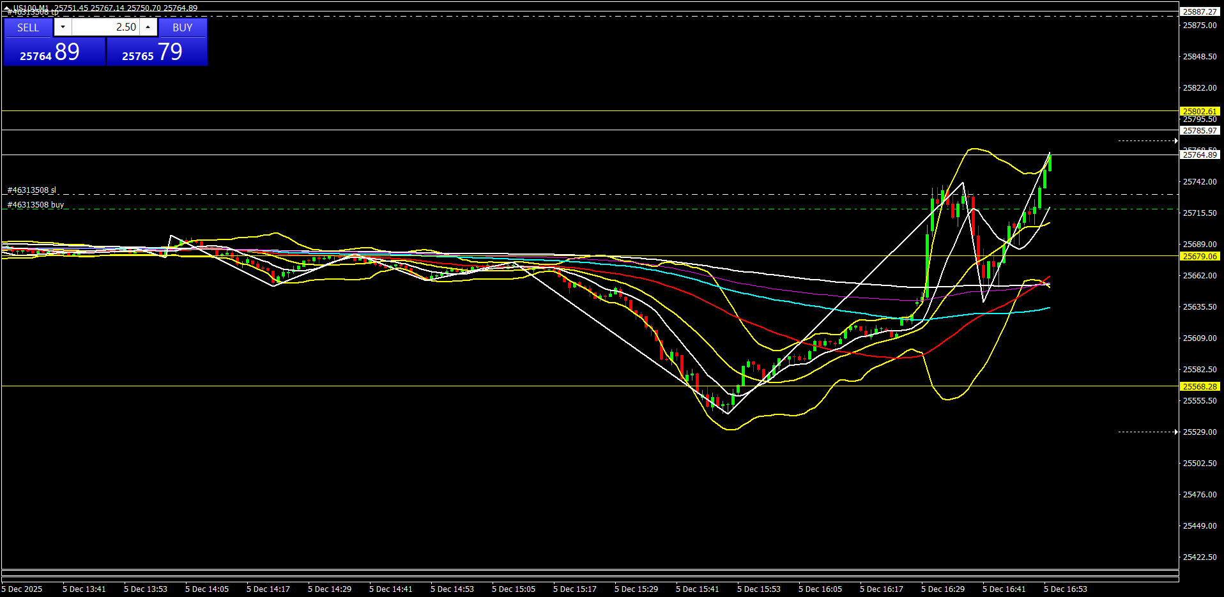This screenshot has width=1224, height=597.
Task: Select the #46313508 buy order label
Action: [35, 205]
